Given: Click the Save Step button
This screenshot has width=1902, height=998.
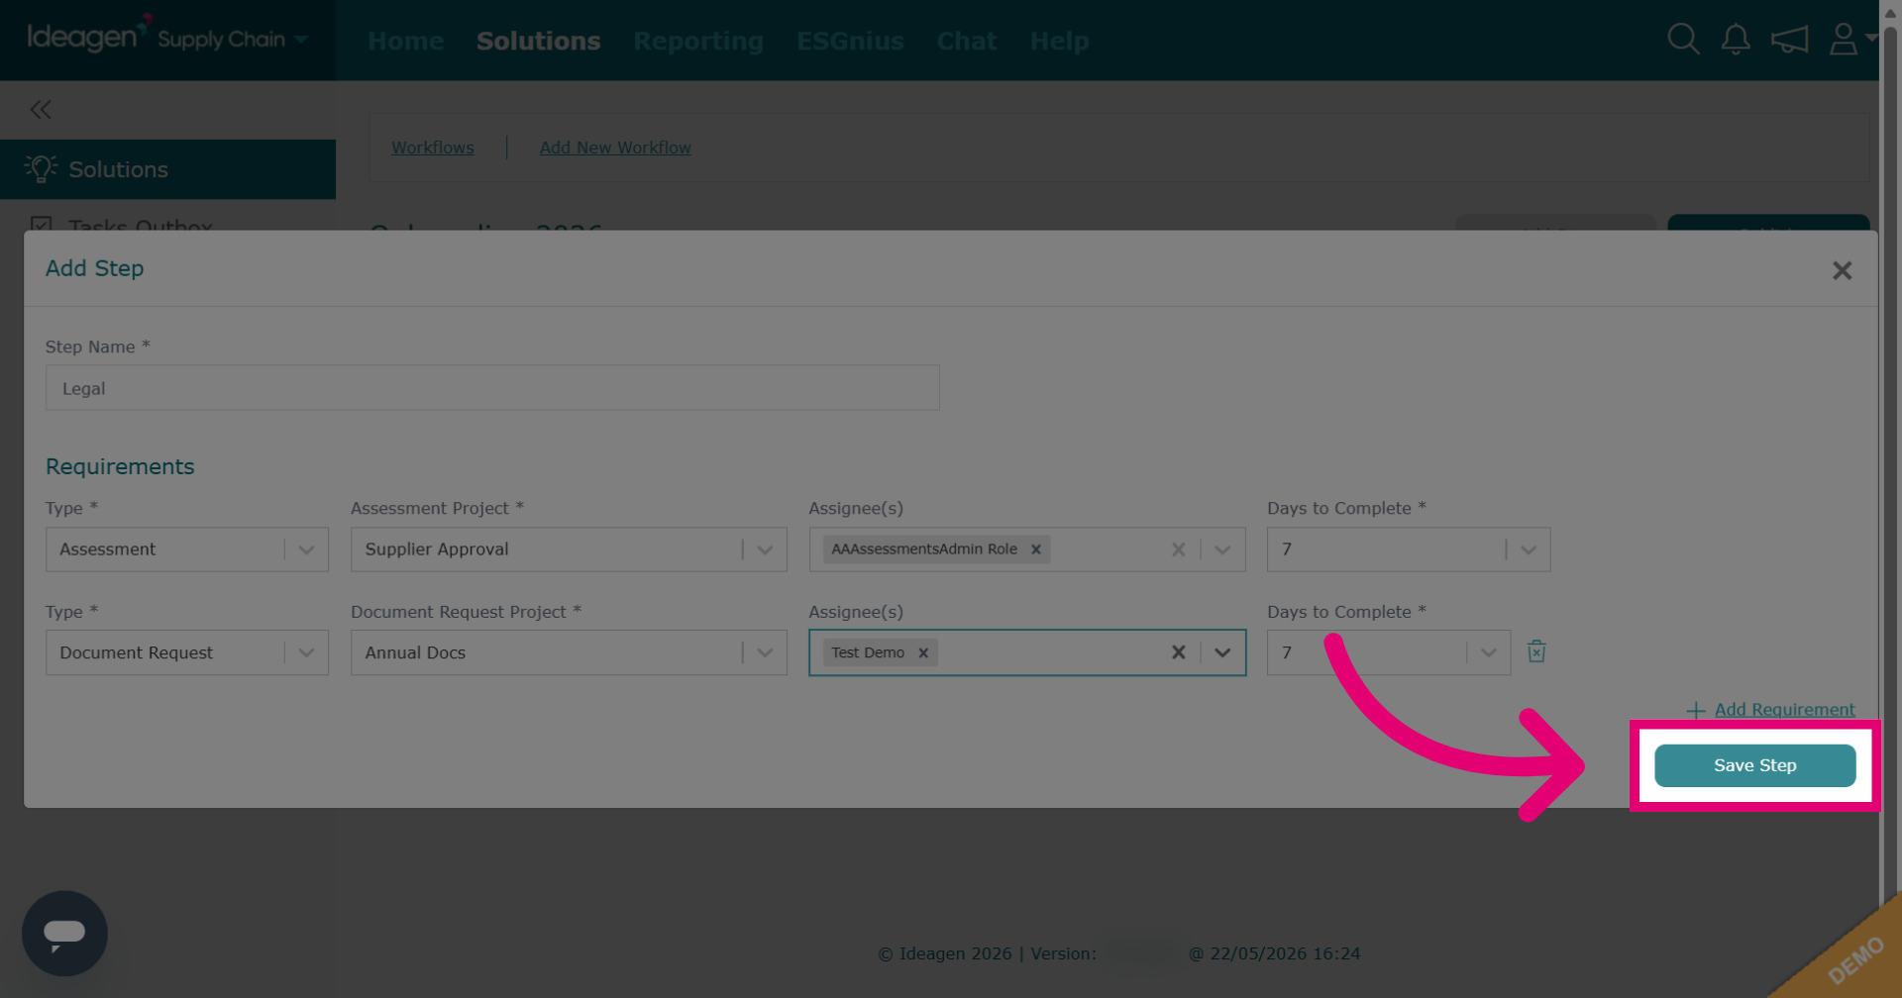Looking at the screenshot, I should tap(1754, 765).
